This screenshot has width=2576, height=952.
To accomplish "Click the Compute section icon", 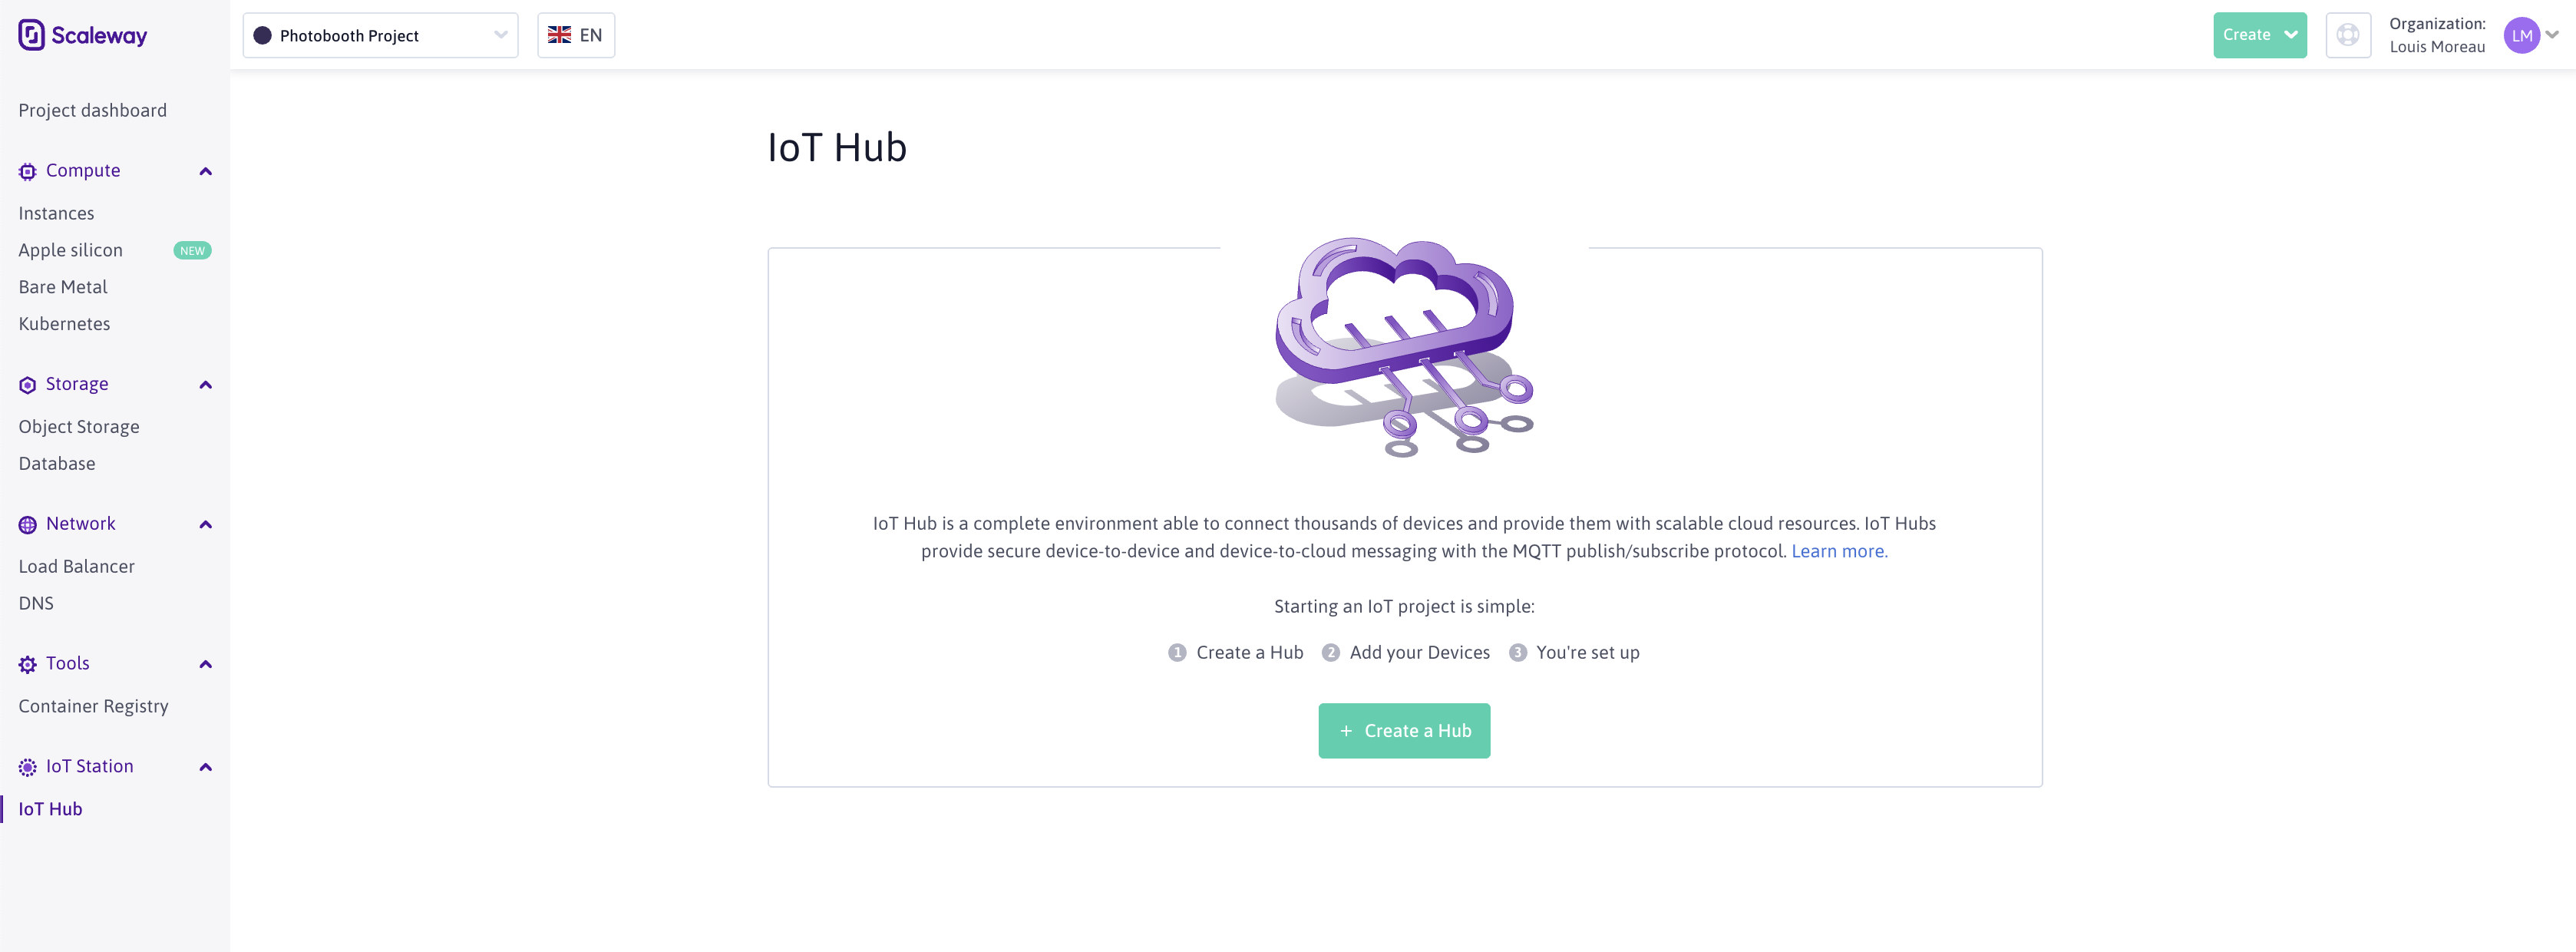I will [26, 171].
